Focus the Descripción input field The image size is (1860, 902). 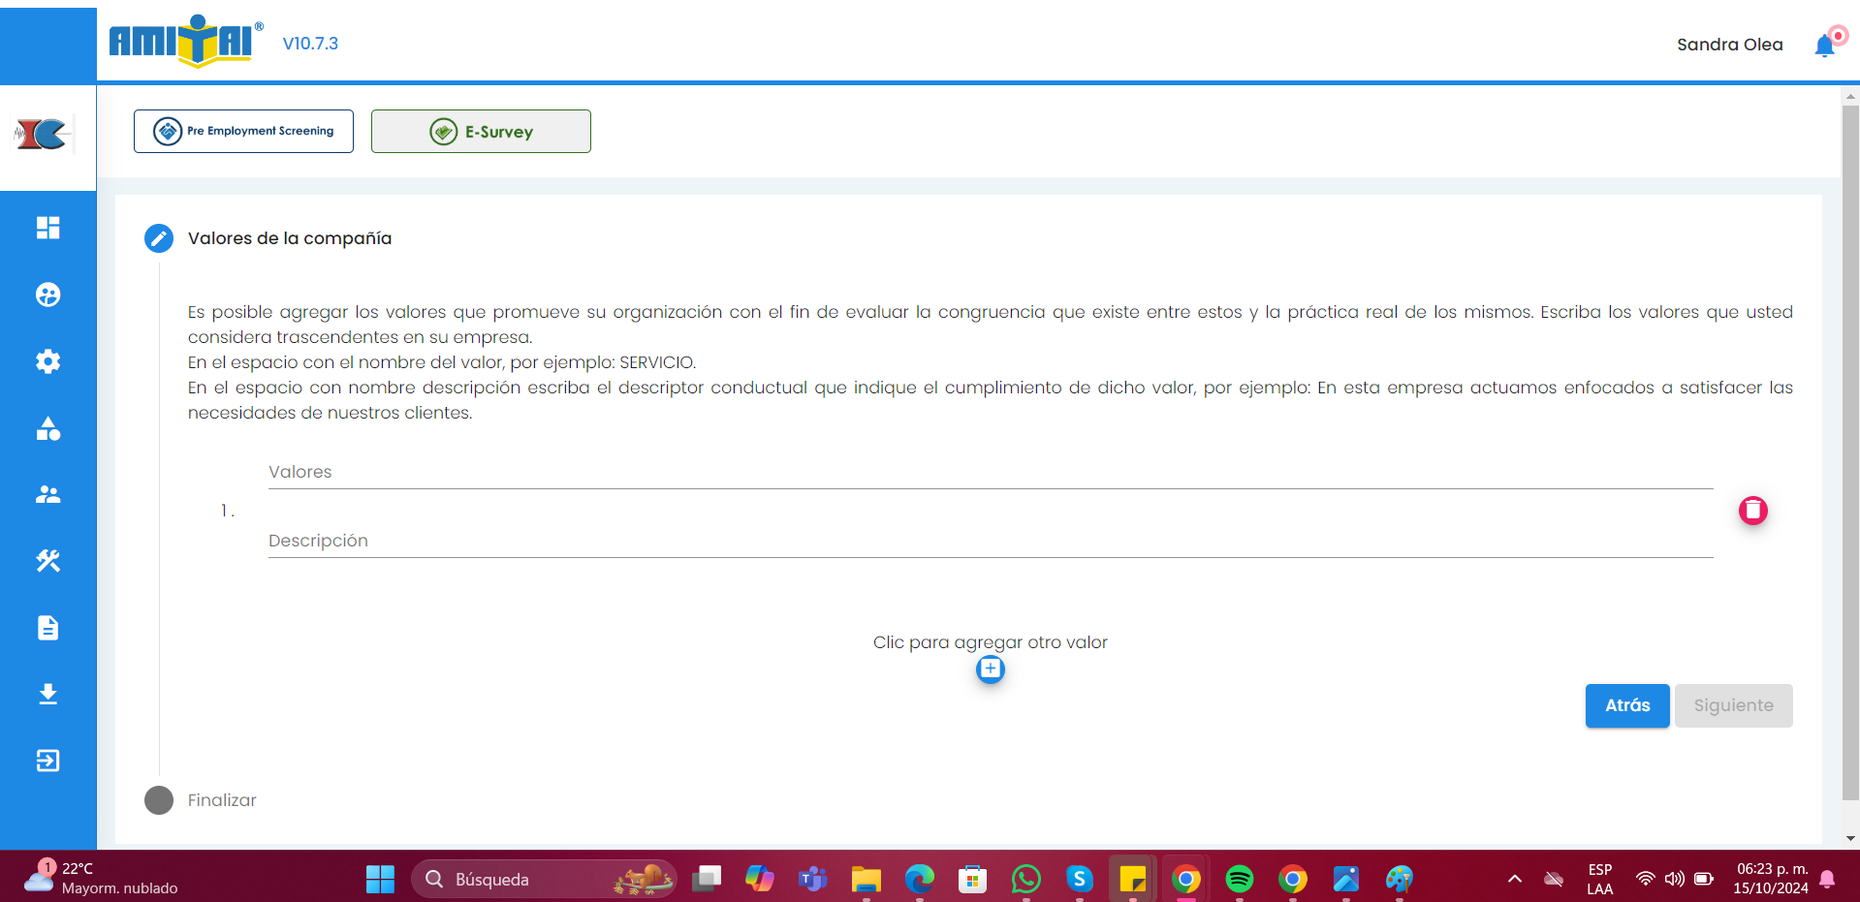(989, 542)
